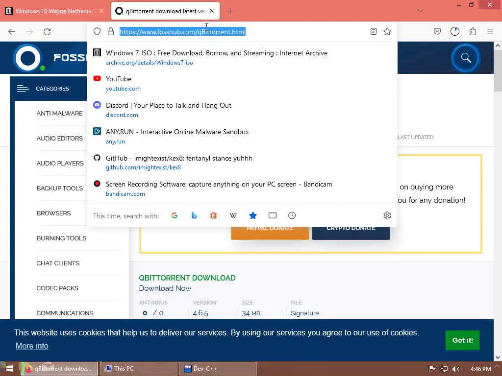Click version number 4.6.5 text
The image size is (502, 376).
tap(201, 313)
